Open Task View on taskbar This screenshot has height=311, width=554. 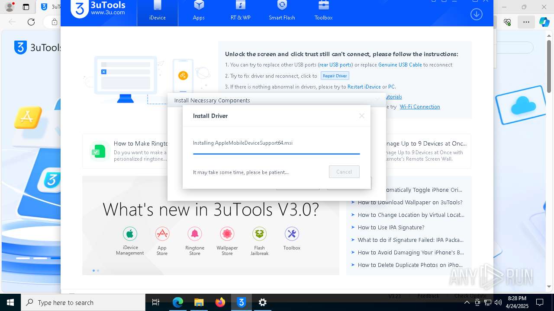[x=156, y=302]
